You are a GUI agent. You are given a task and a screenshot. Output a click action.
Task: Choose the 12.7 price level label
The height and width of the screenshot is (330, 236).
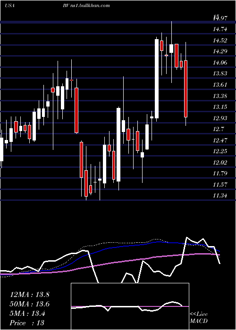click(x=218, y=129)
